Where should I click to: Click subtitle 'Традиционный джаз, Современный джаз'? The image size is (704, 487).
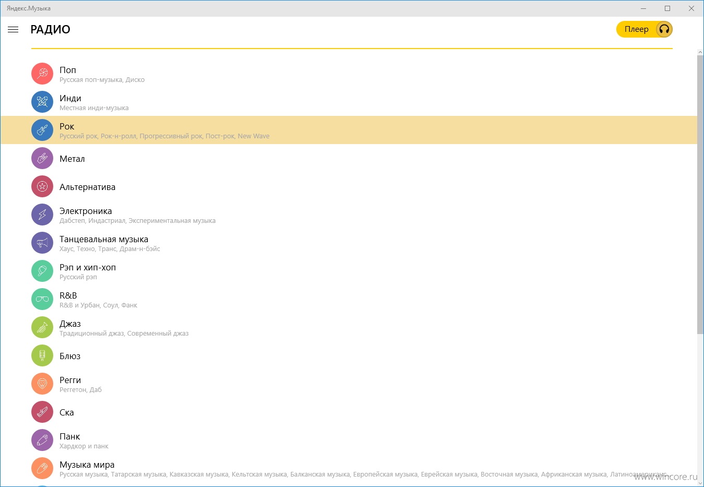tap(124, 334)
